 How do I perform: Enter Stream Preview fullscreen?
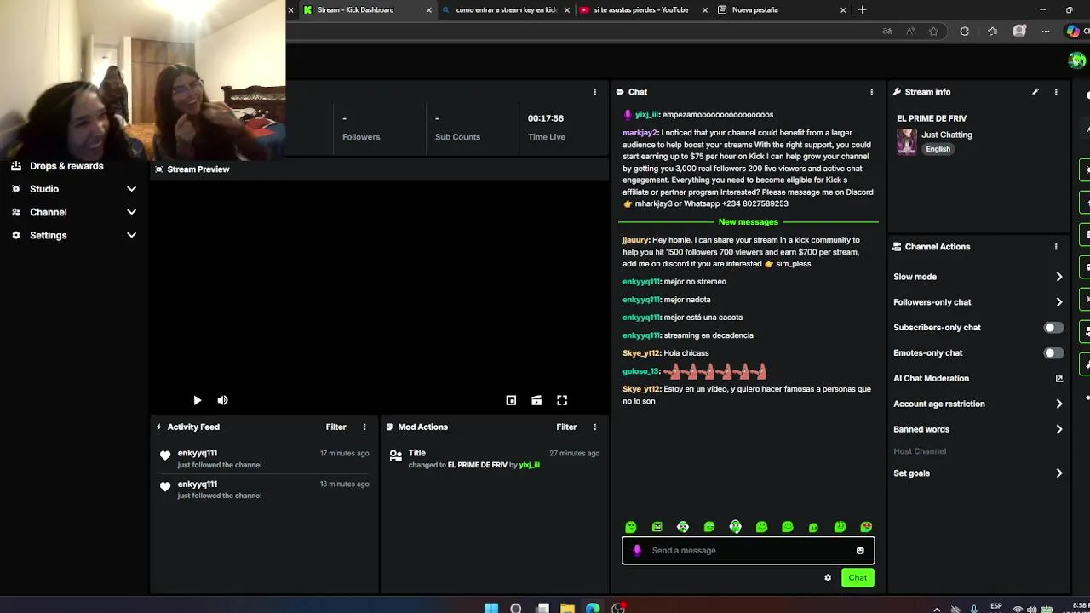(562, 400)
